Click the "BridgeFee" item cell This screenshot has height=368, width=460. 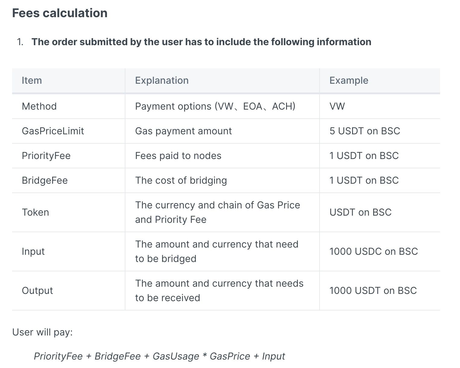[45, 180]
